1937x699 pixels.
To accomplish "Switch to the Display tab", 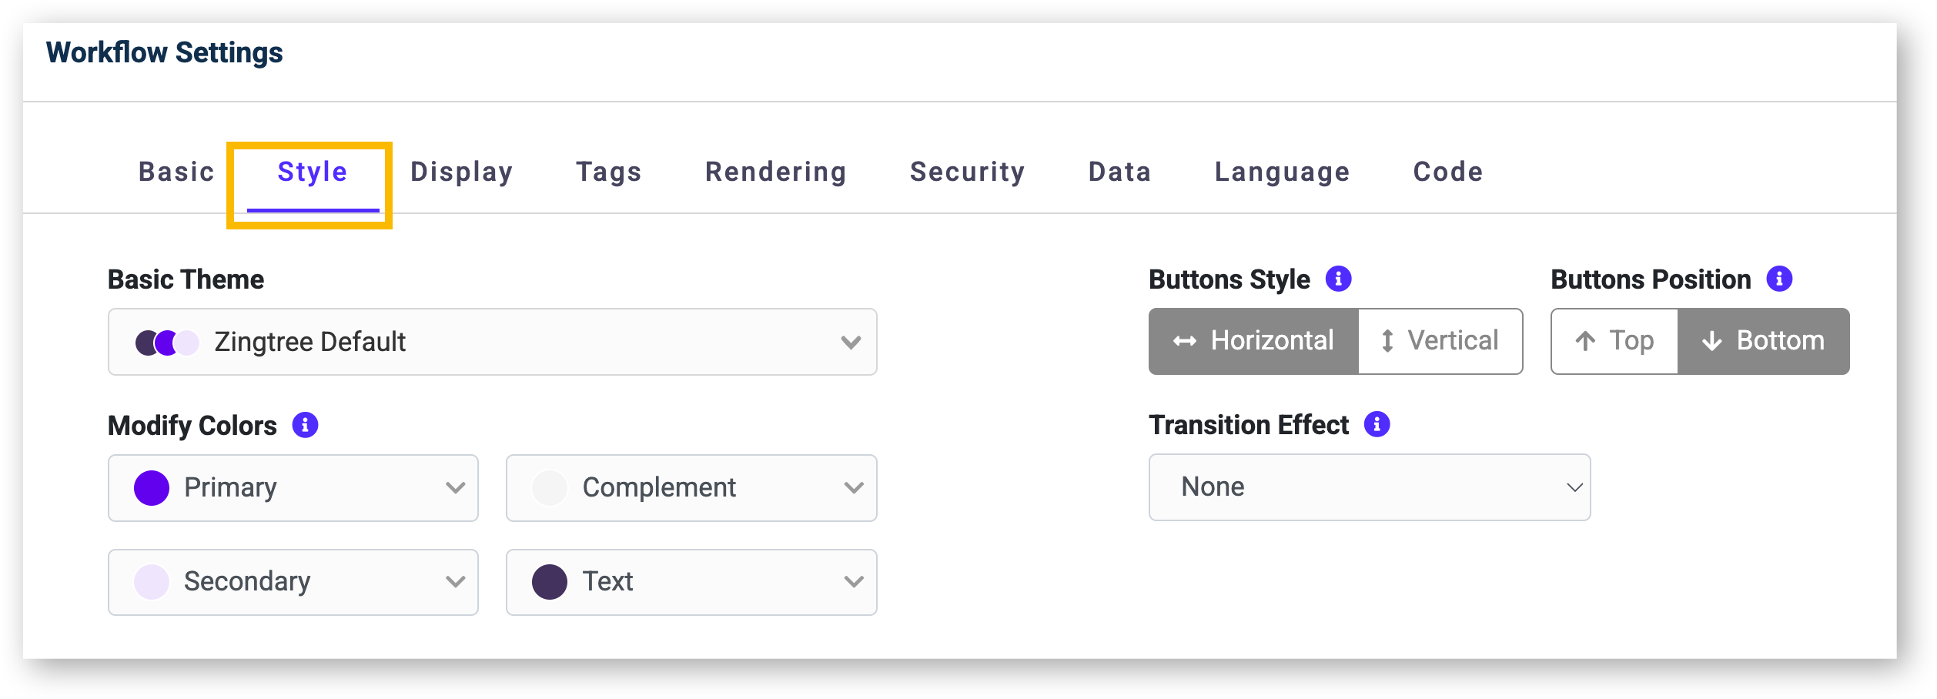I will (460, 171).
